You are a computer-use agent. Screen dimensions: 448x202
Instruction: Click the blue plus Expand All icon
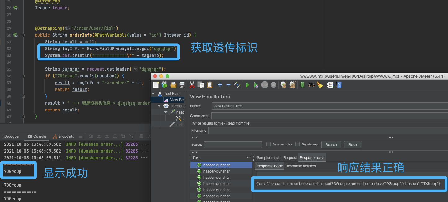pyautogui.click(x=220, y=85)
